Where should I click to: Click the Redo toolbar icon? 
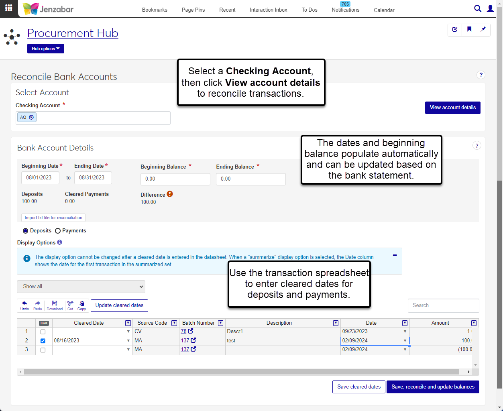point(37,305)
